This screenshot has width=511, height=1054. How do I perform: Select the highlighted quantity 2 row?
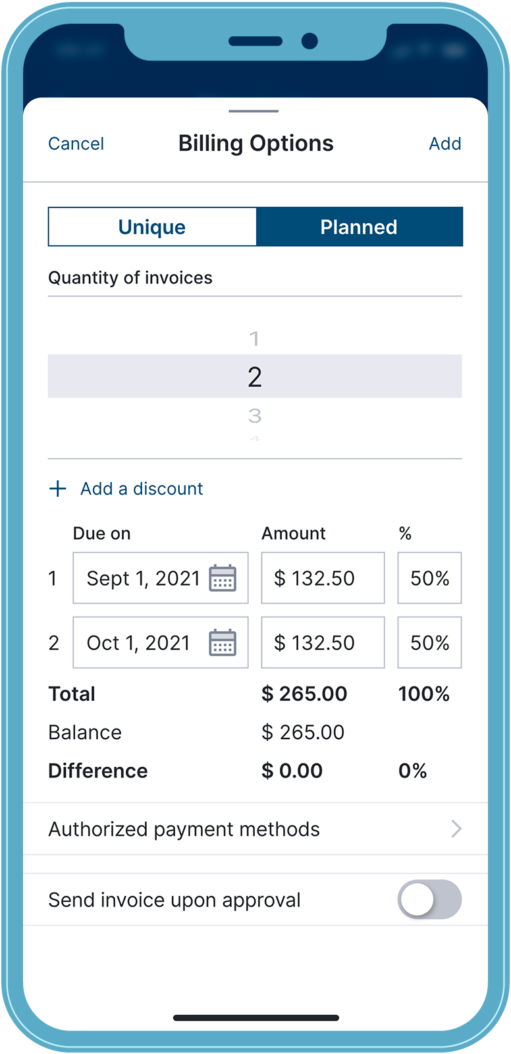click(x=254, y=377)
